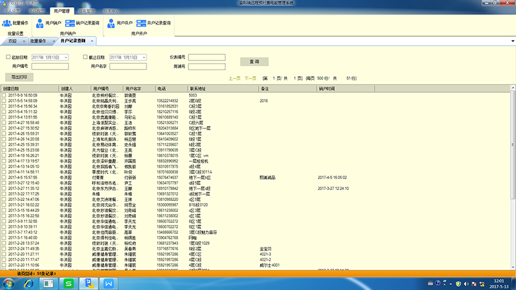Open 批量操作 batch operation ribbon icon
516x290 pixels.
click(15, 23)
